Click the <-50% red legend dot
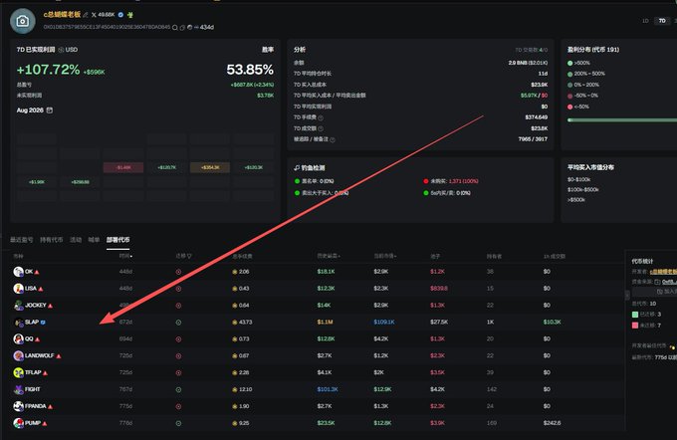The width and height of the screenshot is (677, 440). pyautogui.click(x=569, y=107)
